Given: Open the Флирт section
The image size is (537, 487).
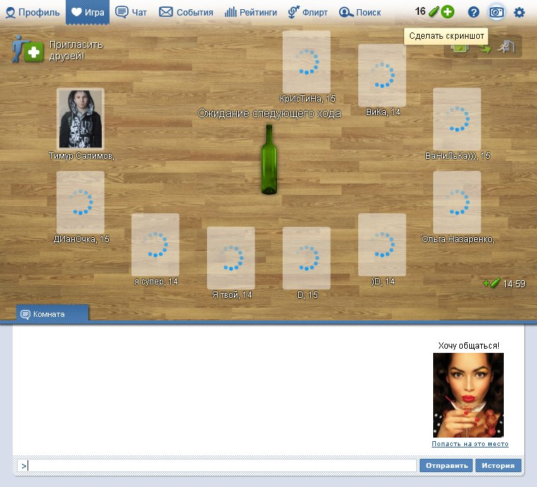Looking at the screenshot, I should tap(308, 12).
